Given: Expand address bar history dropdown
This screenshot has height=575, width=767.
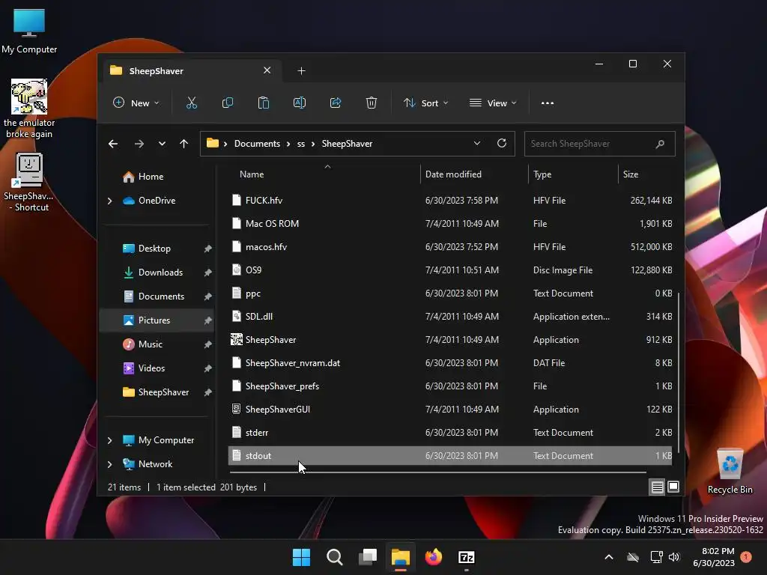Looking at the screenshot, I should coord(477,143).
